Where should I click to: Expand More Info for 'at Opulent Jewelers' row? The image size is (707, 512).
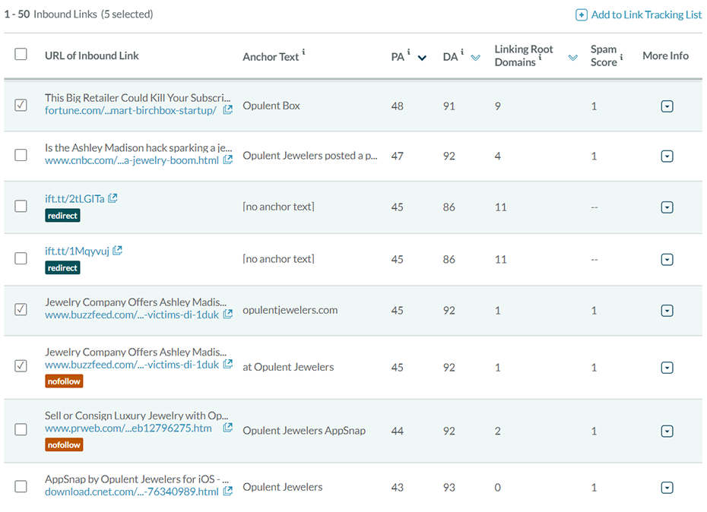click(667, 368)
